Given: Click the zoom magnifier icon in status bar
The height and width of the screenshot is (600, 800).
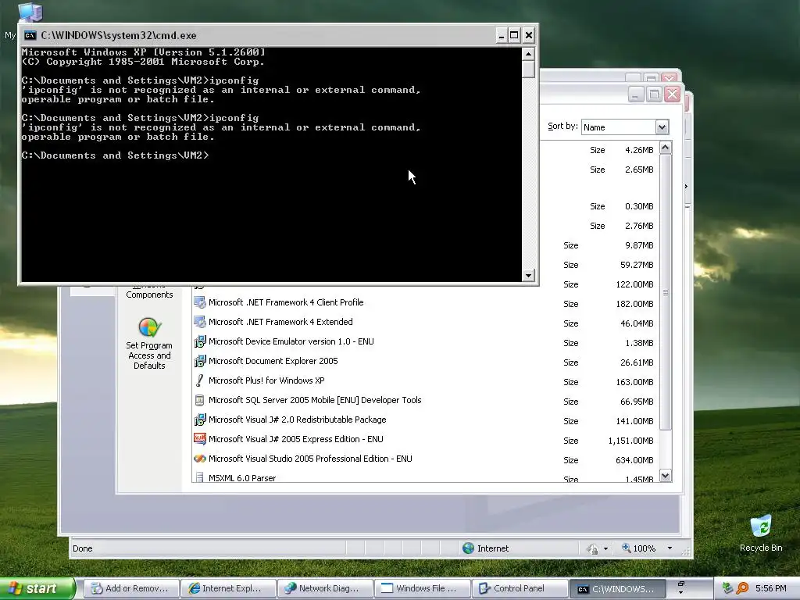Looking at the screenshot, I should point(626,548).
